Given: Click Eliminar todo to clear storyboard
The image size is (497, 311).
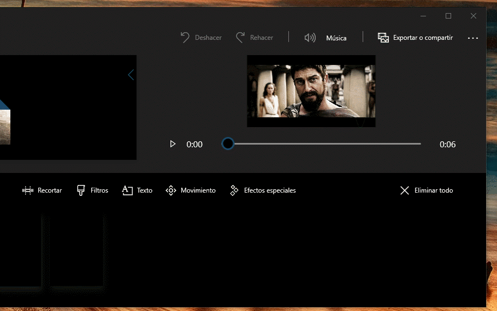Looking at the screenshot, I should [x=434, y=190].
